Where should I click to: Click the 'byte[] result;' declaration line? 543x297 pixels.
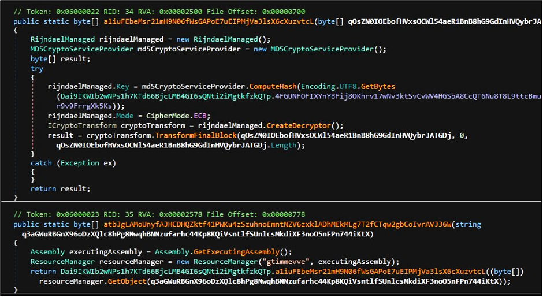[60, 58]
